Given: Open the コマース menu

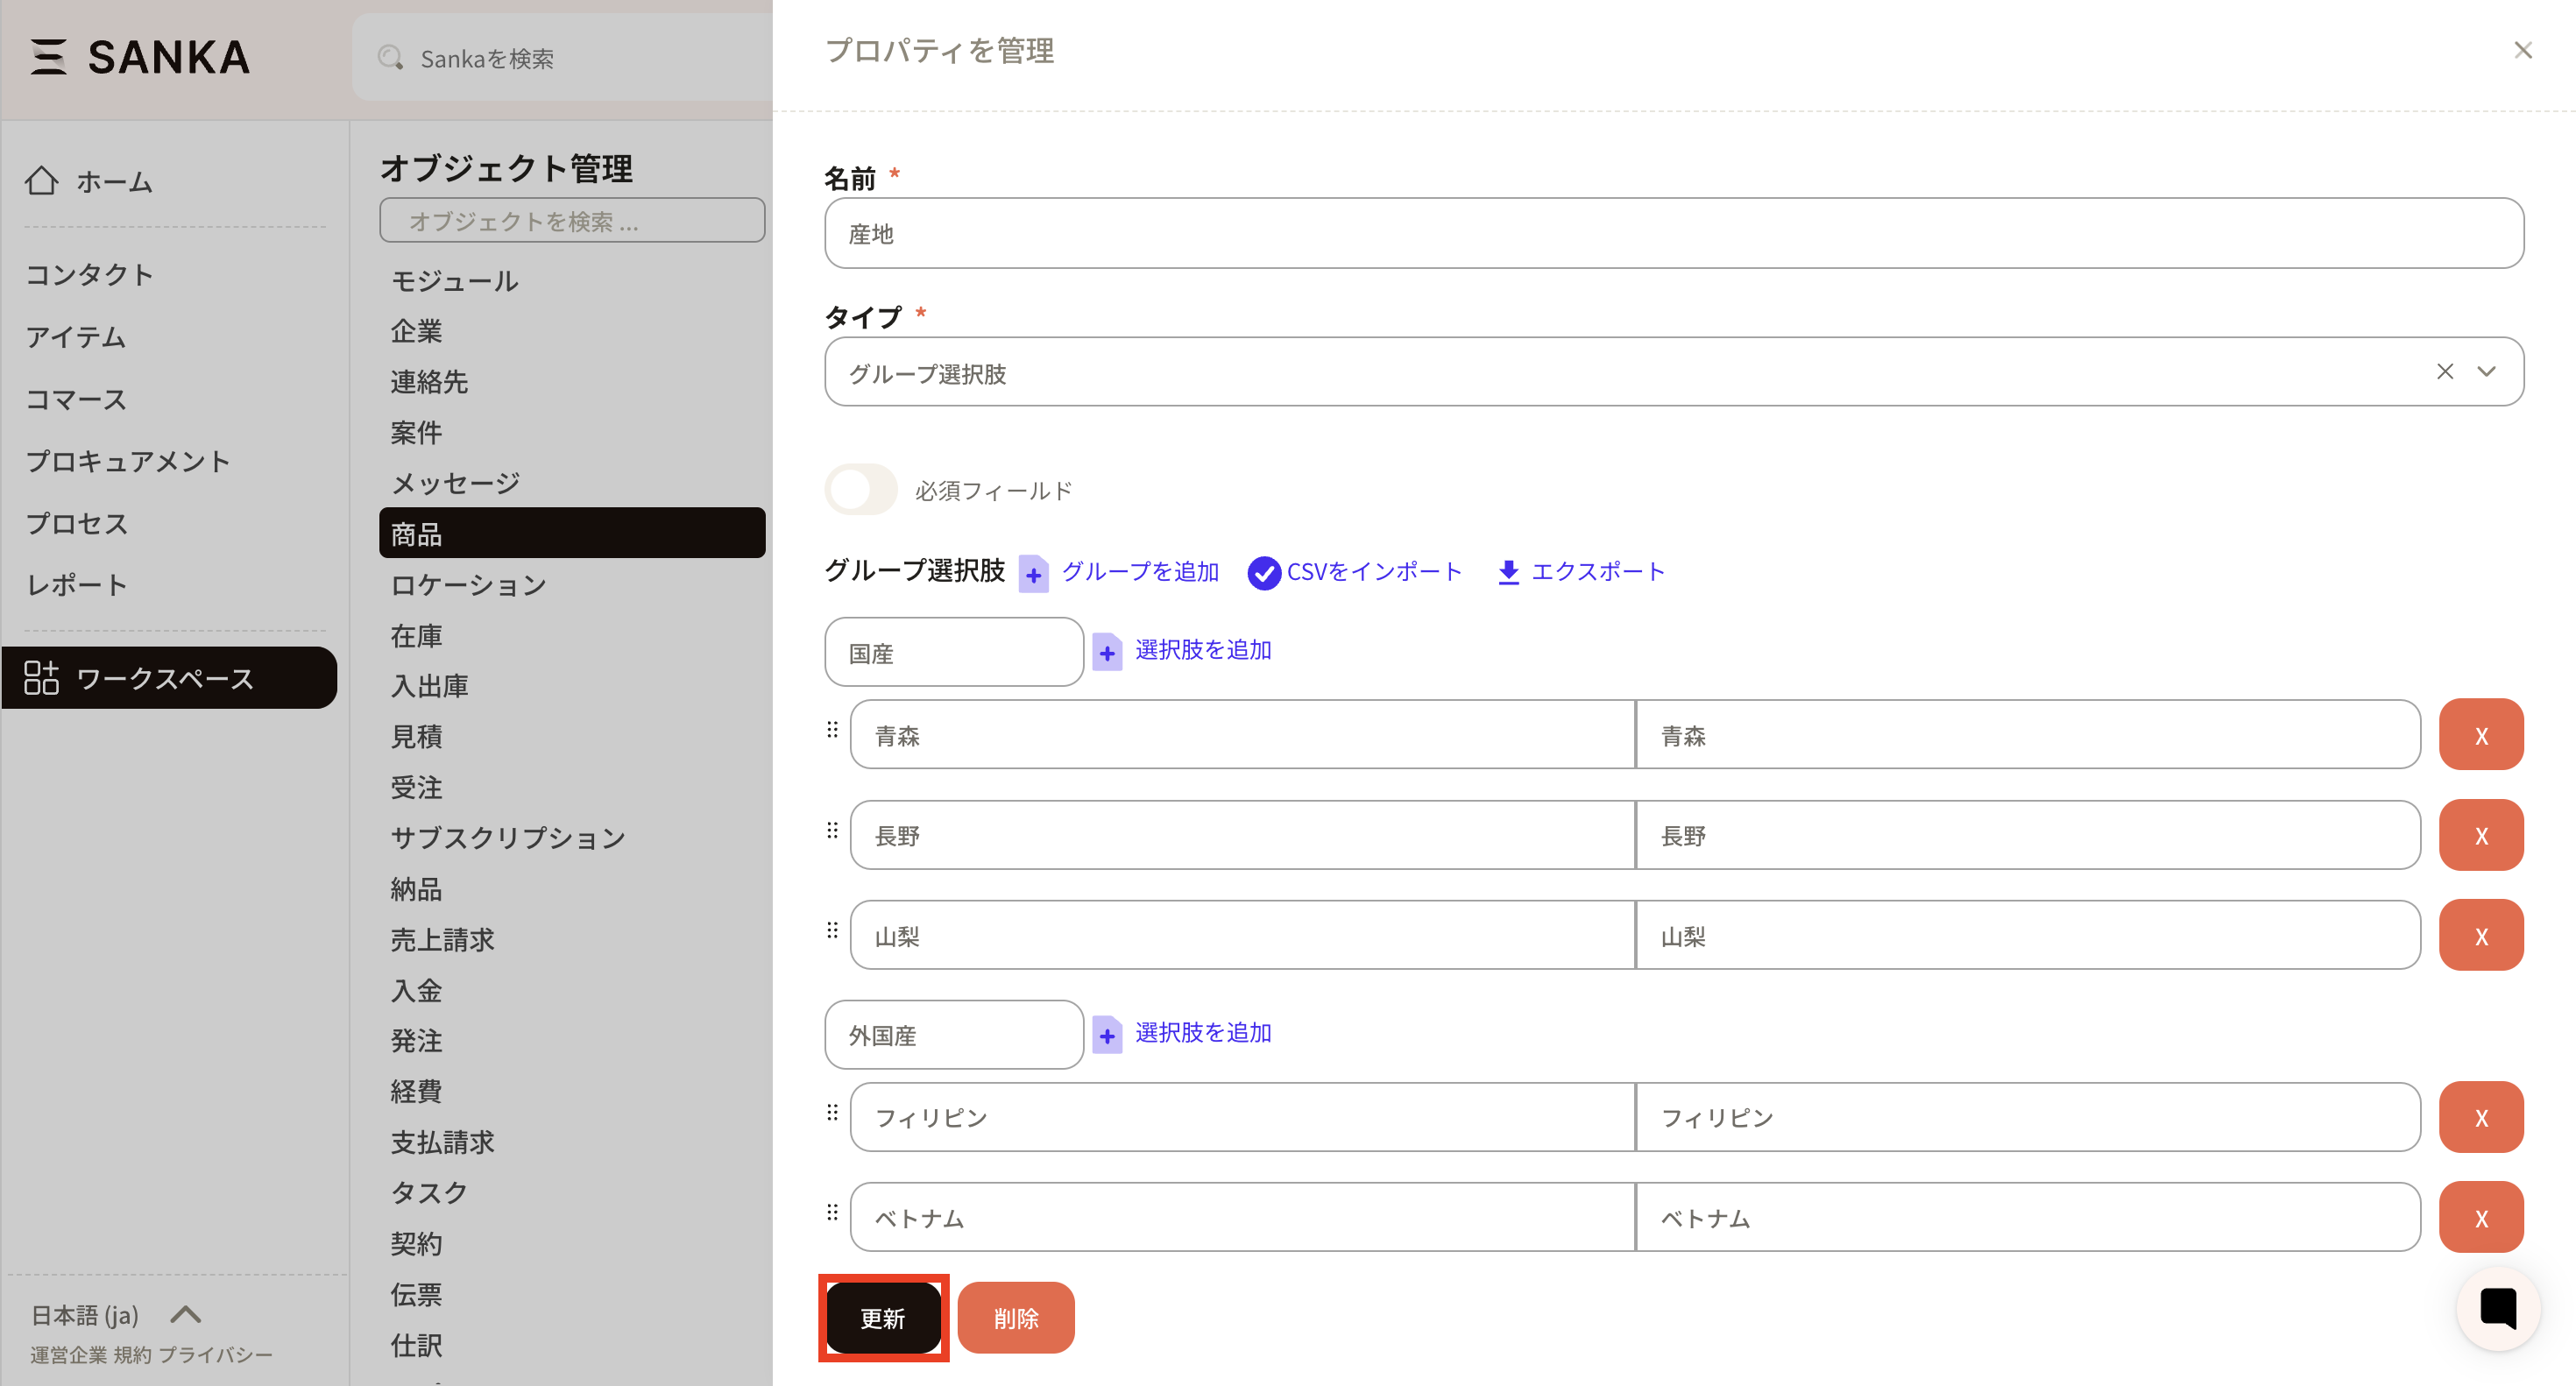Looking at the screenshot, I should tap(76, 399).
